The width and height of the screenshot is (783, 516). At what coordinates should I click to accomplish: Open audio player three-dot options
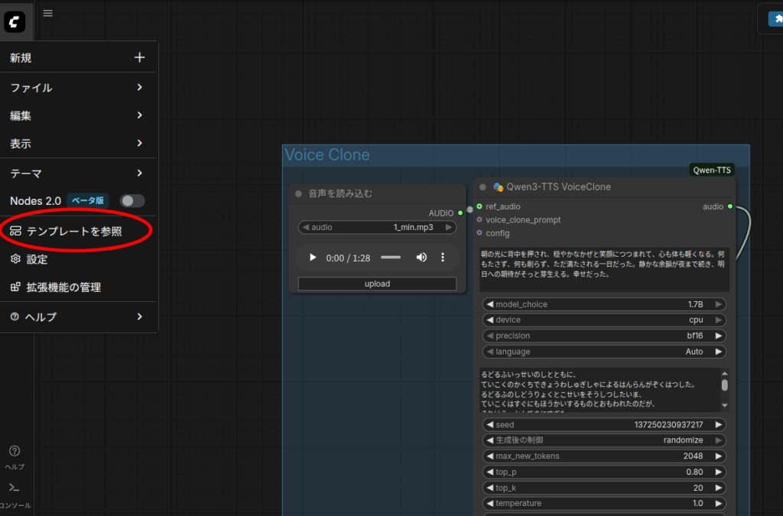tap(443, 258)
